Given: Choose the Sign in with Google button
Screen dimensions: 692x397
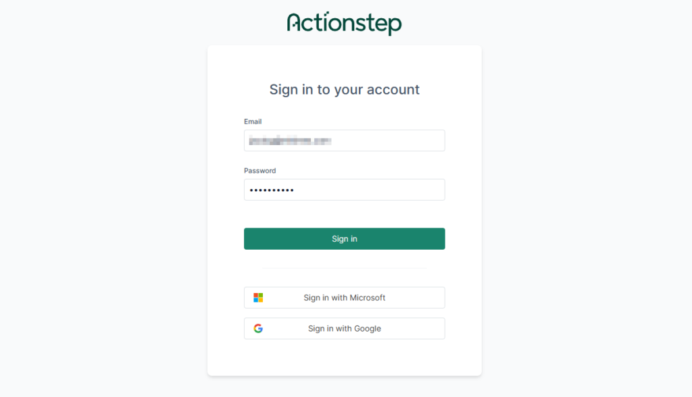Looking at the screenshot, I should click(344, 329).
